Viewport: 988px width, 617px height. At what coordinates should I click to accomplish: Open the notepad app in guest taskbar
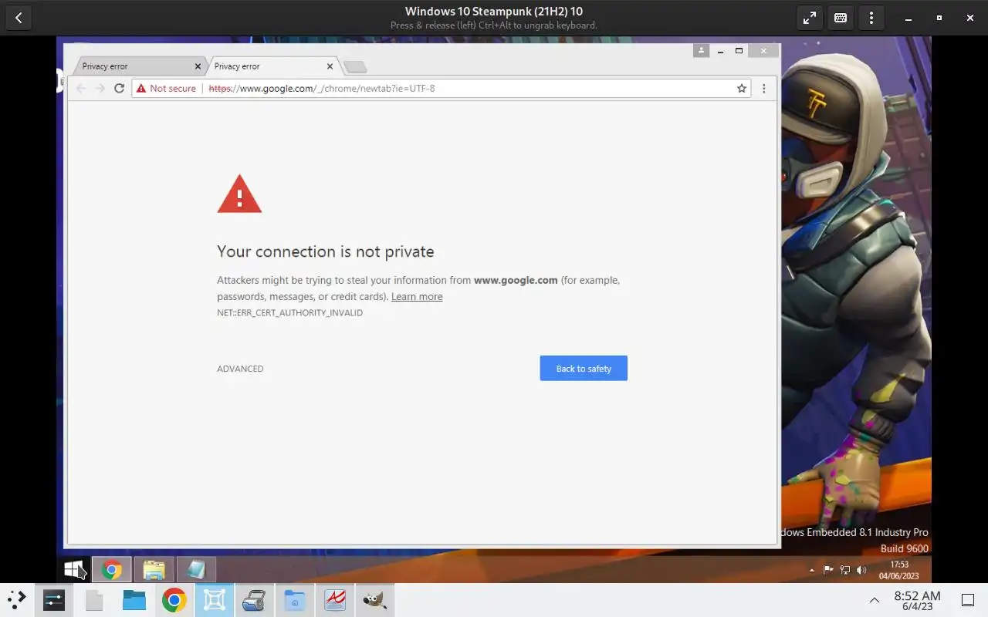[x=196, y=570]
